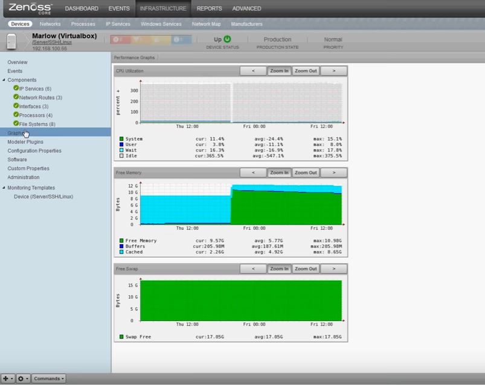Open the Overview page in the sidebar

pos(18,62)
